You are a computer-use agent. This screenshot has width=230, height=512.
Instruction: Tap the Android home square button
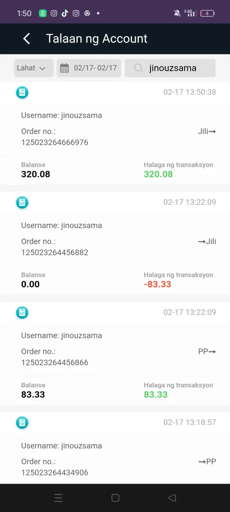pyautogui.click(x=115, y=498)
